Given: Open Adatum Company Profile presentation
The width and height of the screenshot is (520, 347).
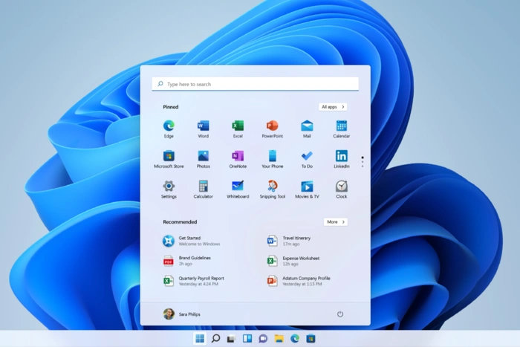Looking at the screenshot, I should [299, 281].
